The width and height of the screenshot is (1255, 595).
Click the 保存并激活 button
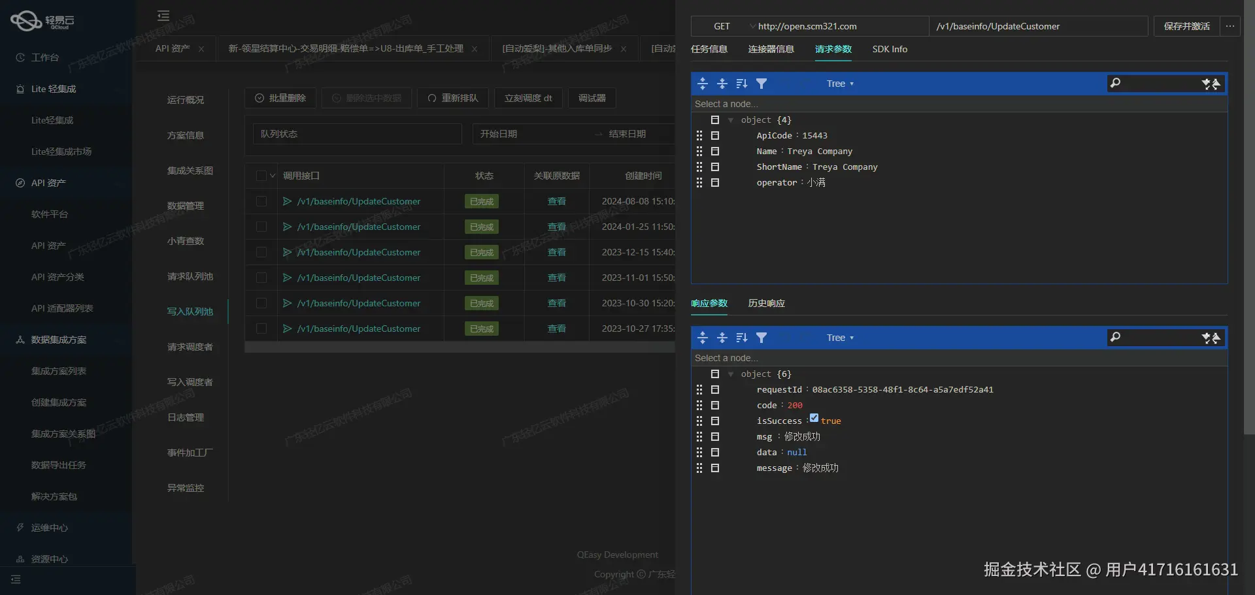[1187, 26]
